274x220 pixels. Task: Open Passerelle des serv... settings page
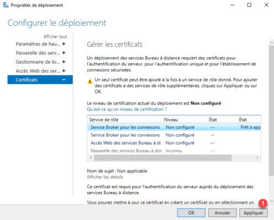point(38,53)
